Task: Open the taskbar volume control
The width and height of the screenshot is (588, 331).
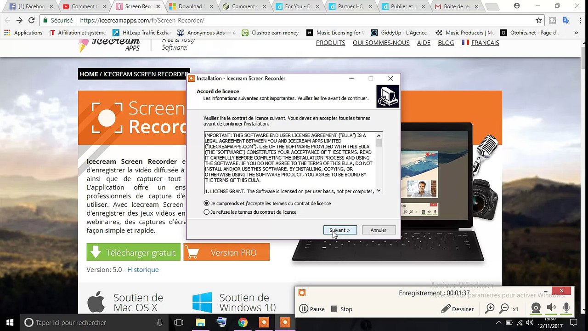Action: coord(529,322)
